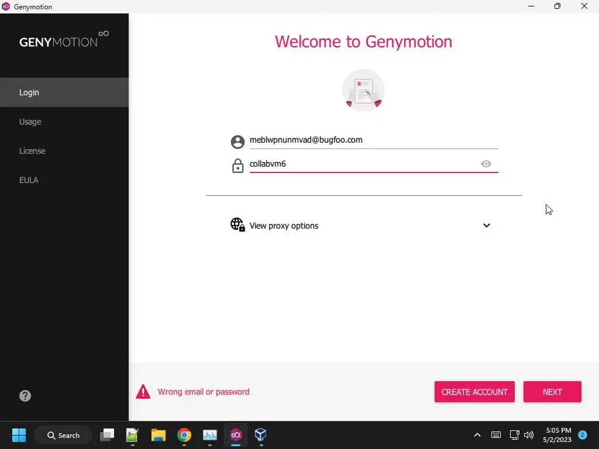Show hidden system tray icons

coord(477,435)
